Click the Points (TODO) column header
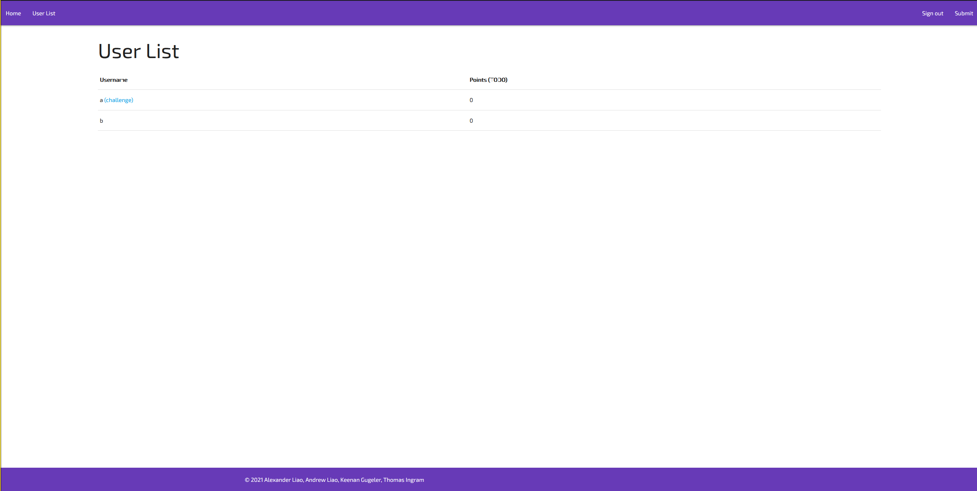977x491 pixels. 488,80
